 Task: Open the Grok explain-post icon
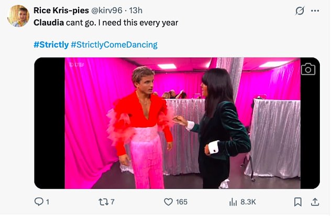[300, 11]
